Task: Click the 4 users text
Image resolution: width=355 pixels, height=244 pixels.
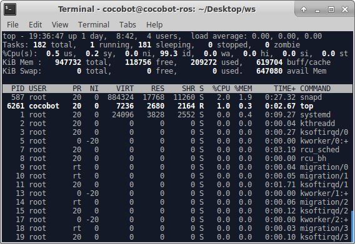Action: coord(164,36)
